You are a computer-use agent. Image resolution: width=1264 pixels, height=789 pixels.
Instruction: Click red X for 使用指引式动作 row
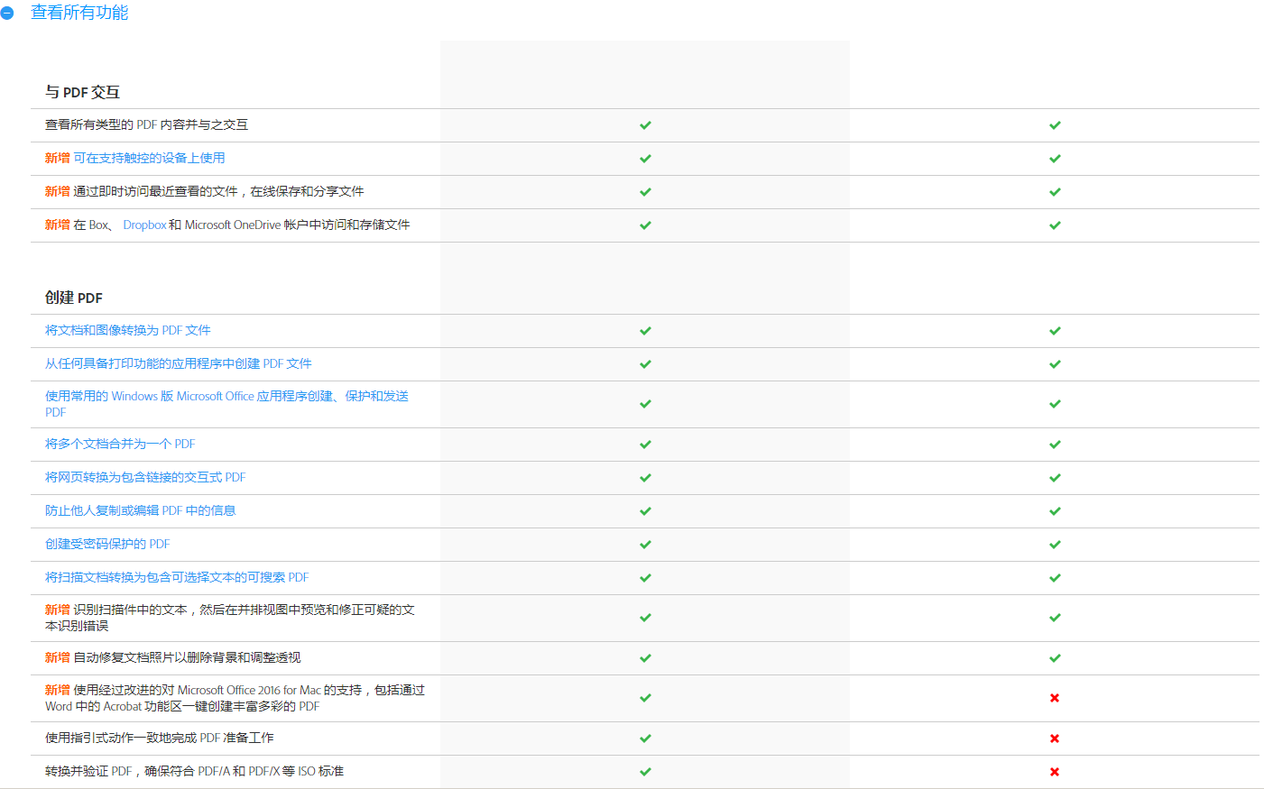tap(1055, 739)
